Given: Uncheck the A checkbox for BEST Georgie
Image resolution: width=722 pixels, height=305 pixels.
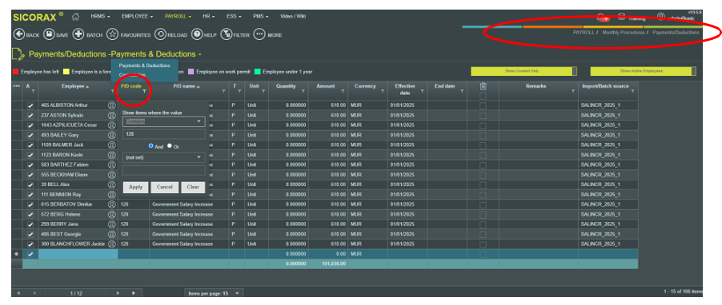Looking at the screenshot, I should (30, 234).
